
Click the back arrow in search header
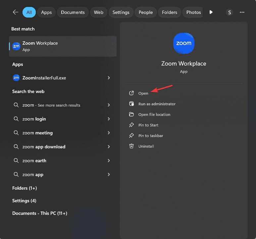(16, 12)
